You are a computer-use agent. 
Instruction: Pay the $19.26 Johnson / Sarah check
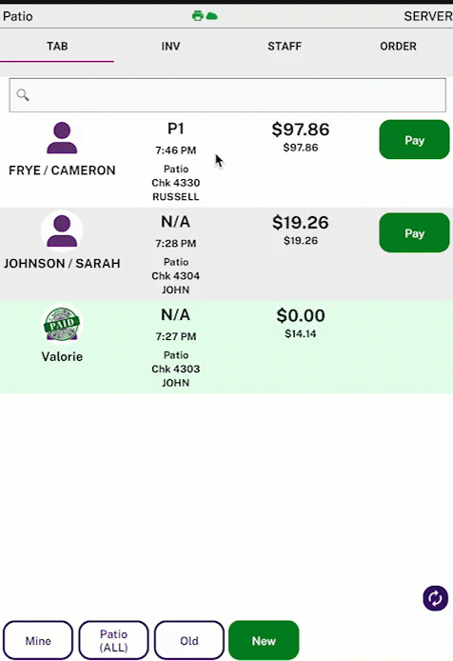(x=414, y=232)
